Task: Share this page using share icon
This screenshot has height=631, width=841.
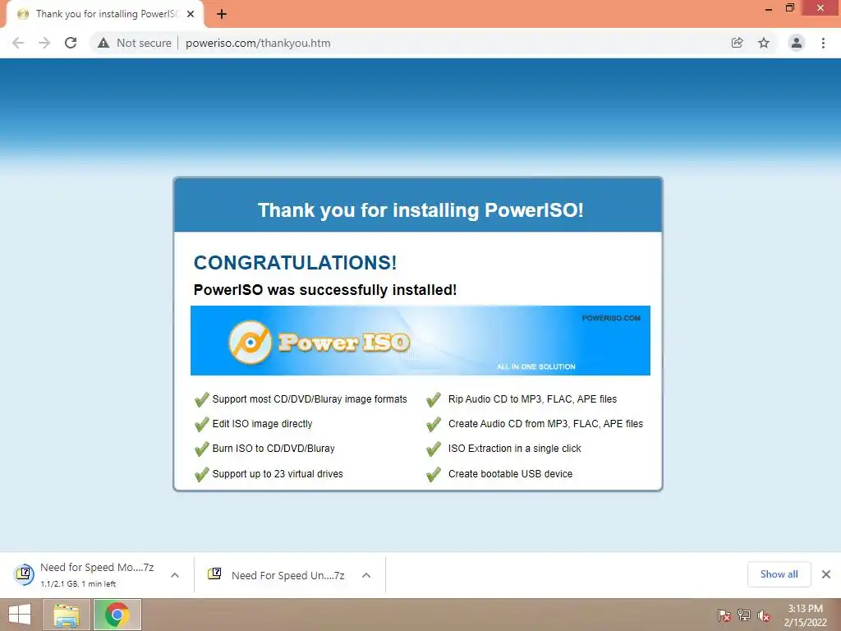Action: tap(737, 43)
